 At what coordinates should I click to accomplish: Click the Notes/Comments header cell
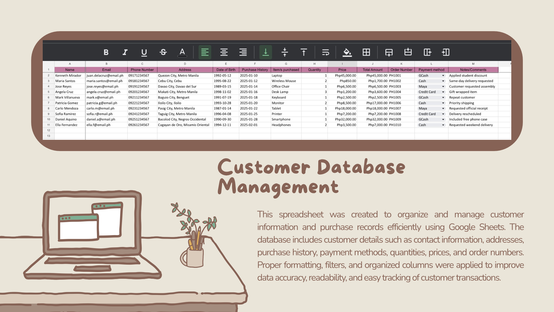(x=473, y=70)
